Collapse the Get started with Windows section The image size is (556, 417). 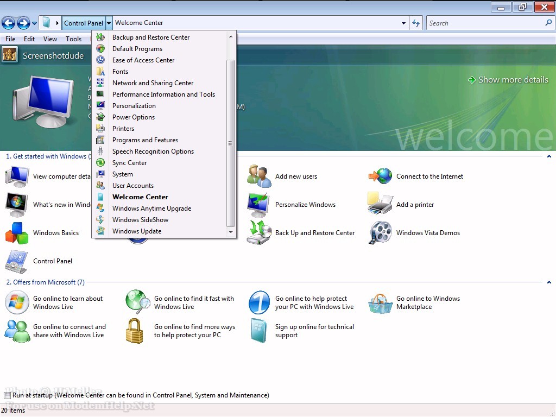pos(549,156)
